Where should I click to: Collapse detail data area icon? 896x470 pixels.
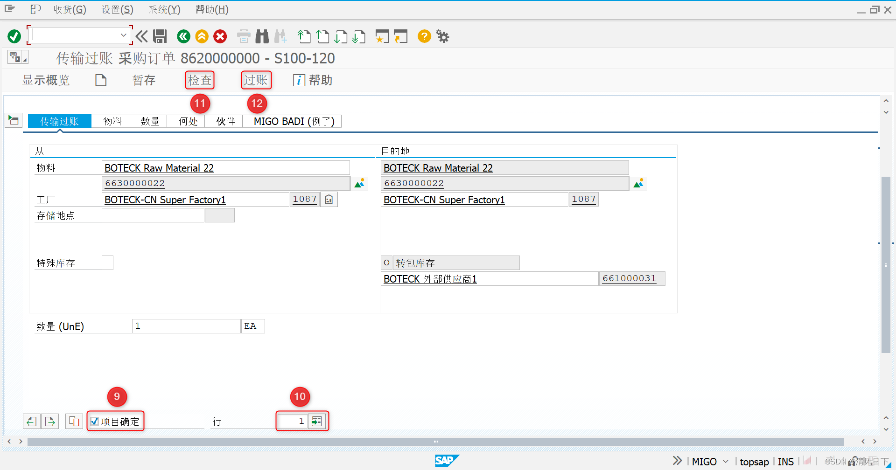14,120
